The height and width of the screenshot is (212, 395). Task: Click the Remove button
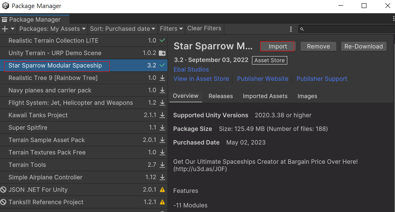pyautogui.click(x=318, y=46)
